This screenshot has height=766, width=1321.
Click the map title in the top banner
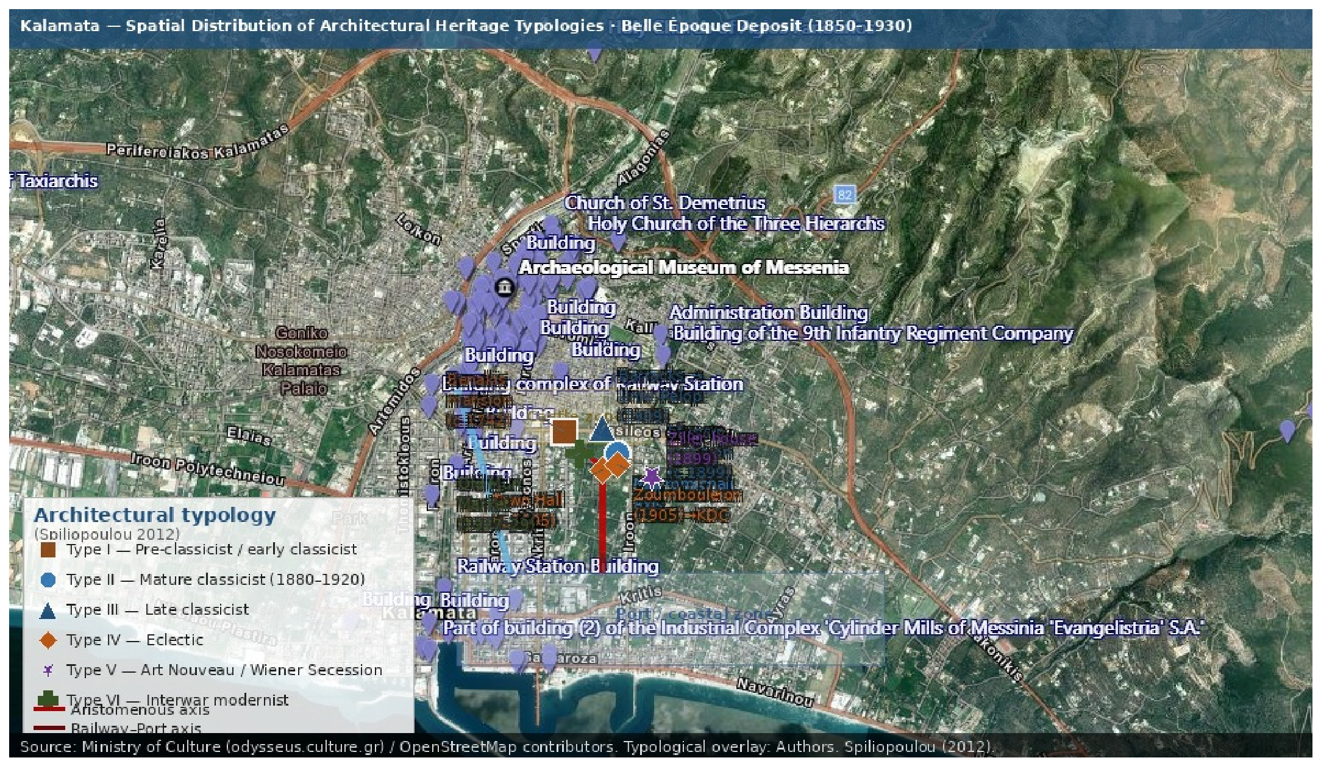(466, 26)
